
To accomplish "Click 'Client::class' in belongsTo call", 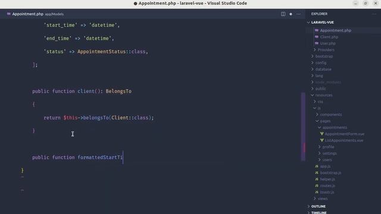I will click(130, 118).
